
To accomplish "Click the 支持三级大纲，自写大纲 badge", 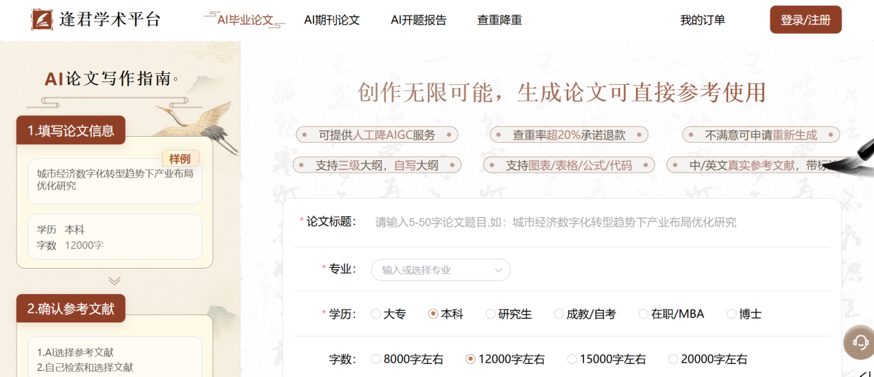I will [x=377, y=165].
